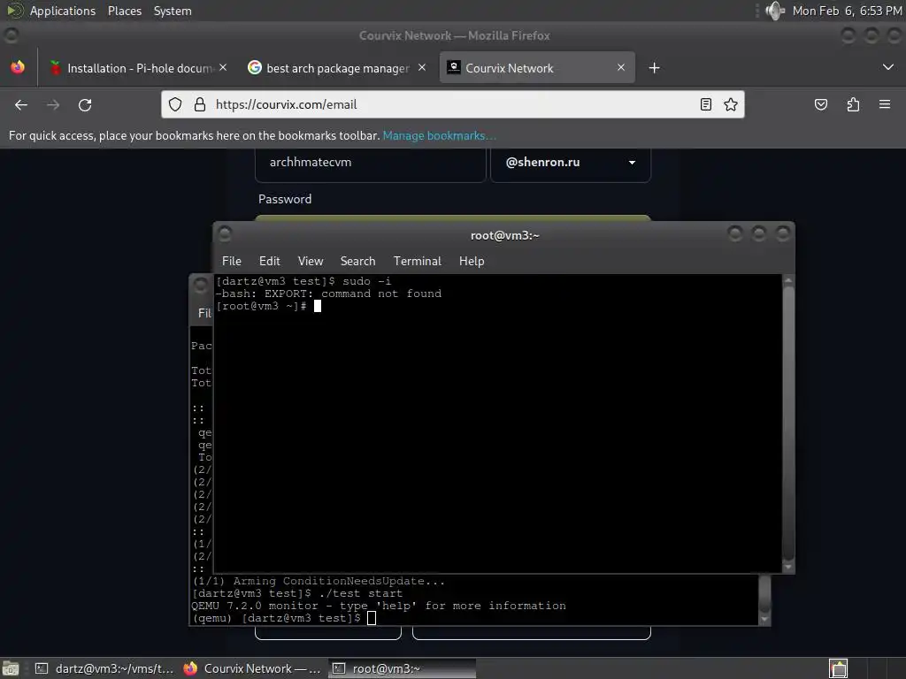Click the volume speaker icon in panel
The width and height of the screenshot is (906, 679).
774,11
